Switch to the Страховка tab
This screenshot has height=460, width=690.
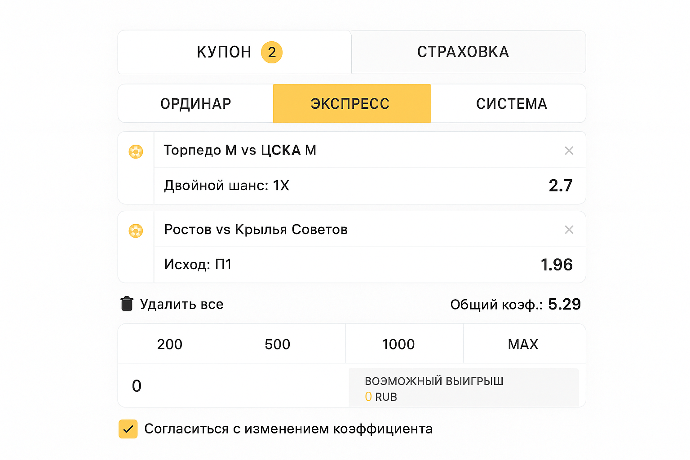pos(463,52)
